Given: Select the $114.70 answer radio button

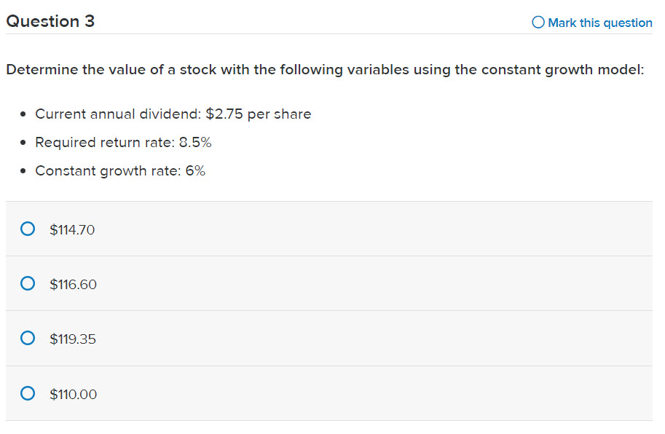Looking at the screenshot, I should (x=27, y=228).
